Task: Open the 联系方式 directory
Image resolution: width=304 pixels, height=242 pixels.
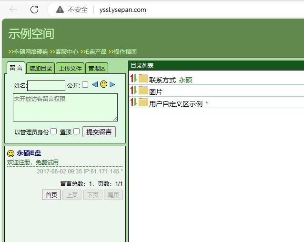Action: 162,80
